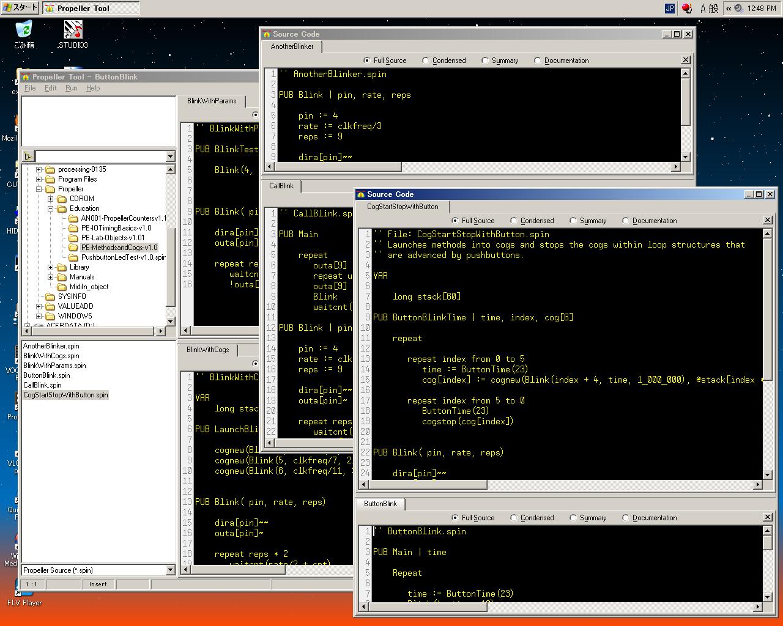Click the Start button on taskbar

pos(20,8)
